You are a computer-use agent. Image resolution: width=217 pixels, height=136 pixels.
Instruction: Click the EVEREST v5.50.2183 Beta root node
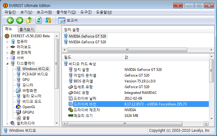(x=30, y=36)
